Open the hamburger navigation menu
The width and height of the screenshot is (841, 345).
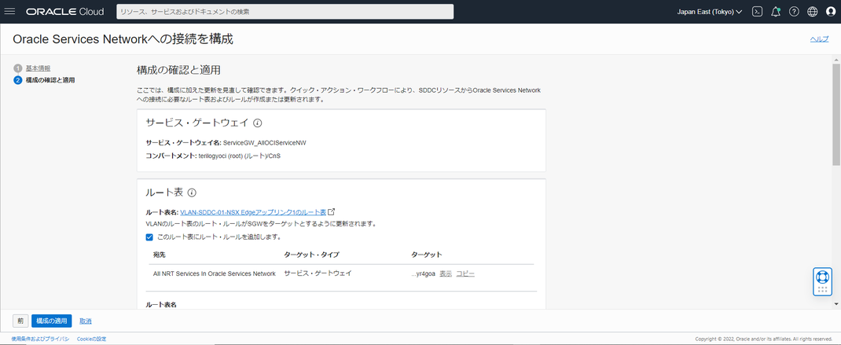point(9,11)
